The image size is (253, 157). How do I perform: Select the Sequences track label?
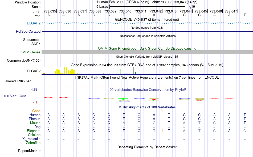click(x=32, y=40)
